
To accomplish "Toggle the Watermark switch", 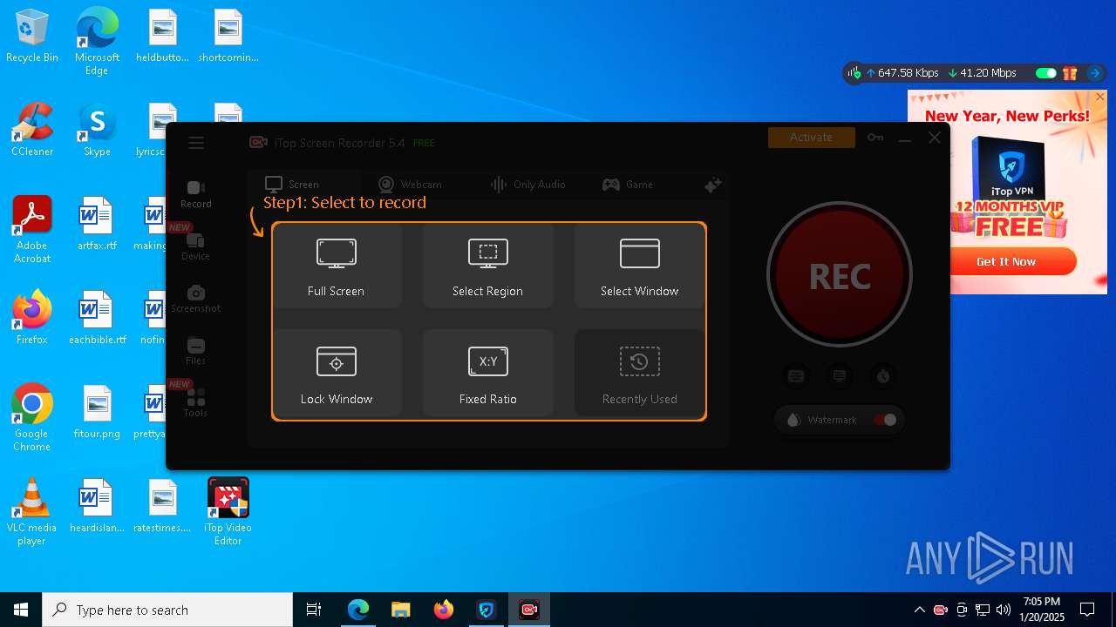I will tap(885, 420).
